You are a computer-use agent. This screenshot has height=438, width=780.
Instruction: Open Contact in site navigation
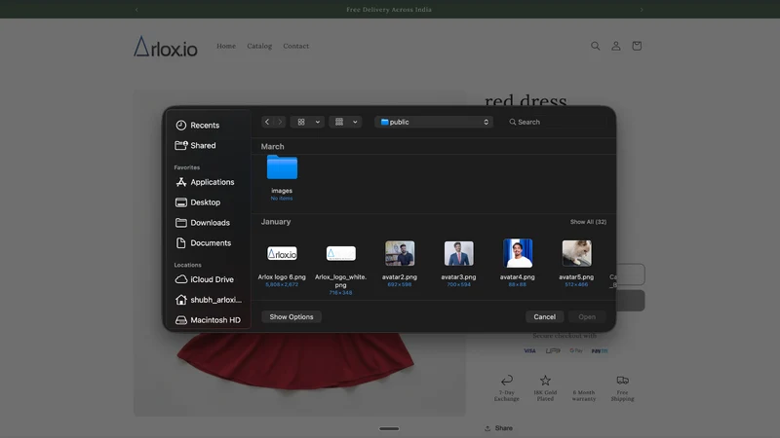(296, 46)
